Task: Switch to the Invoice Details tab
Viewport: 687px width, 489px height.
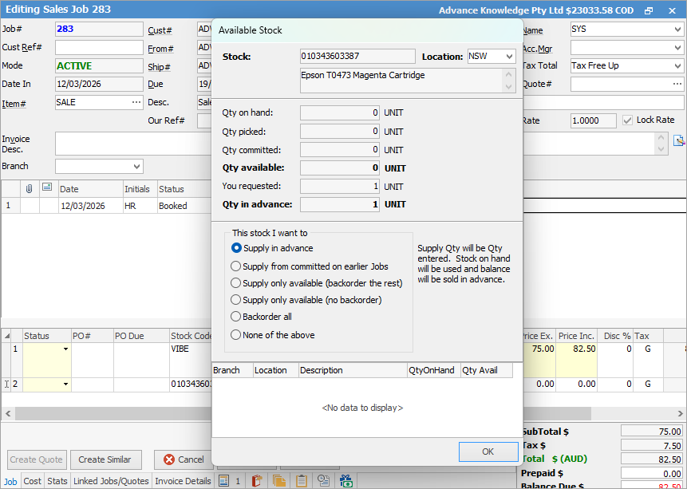Action: [183, 481]
